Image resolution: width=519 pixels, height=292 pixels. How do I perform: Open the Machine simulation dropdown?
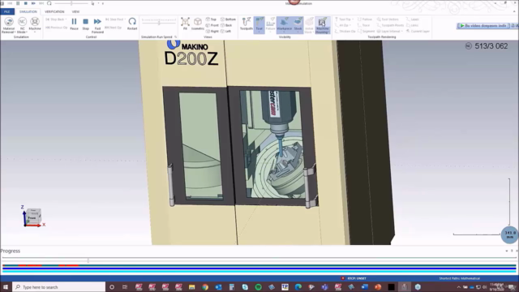point(35,25)
